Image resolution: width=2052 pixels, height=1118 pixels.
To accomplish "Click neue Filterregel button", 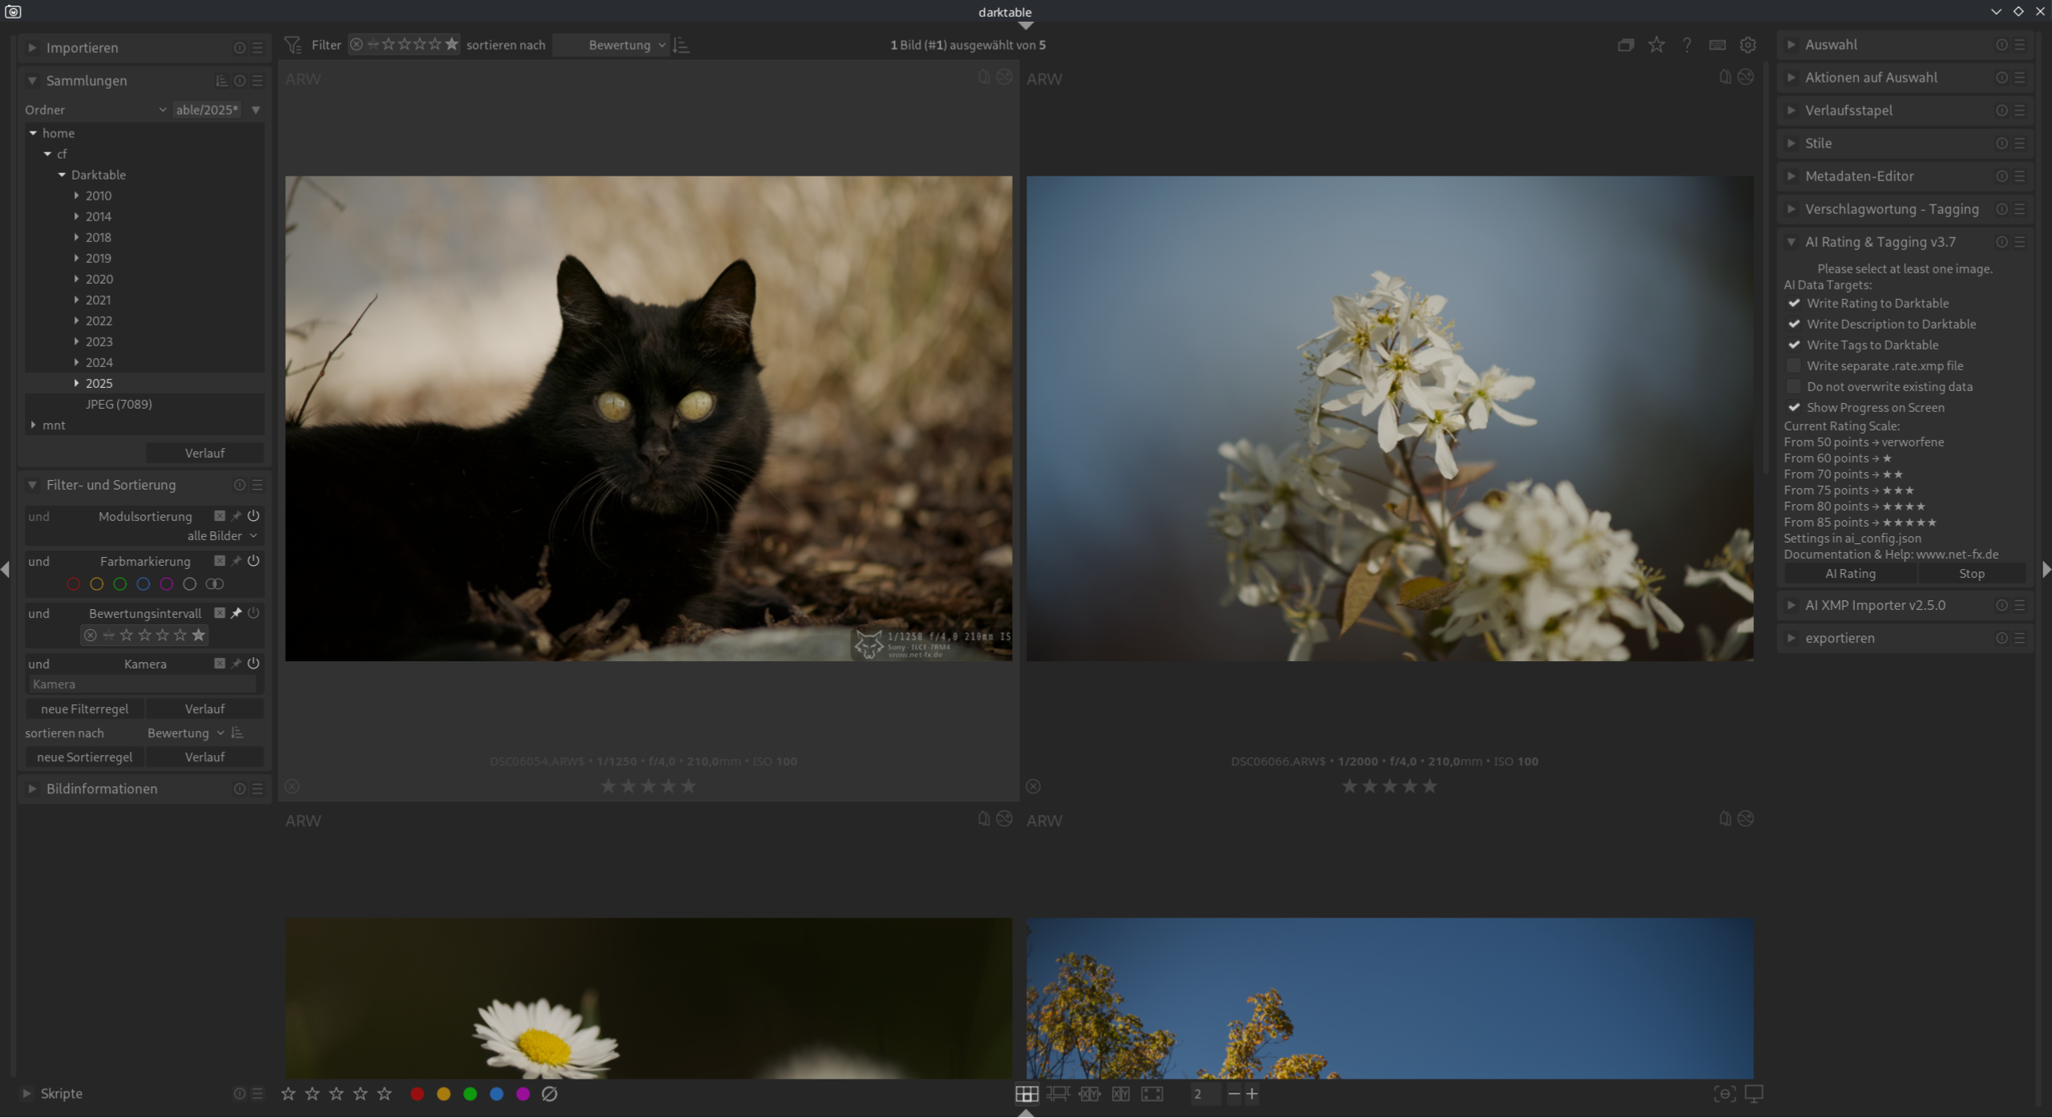I will (84, 708).
